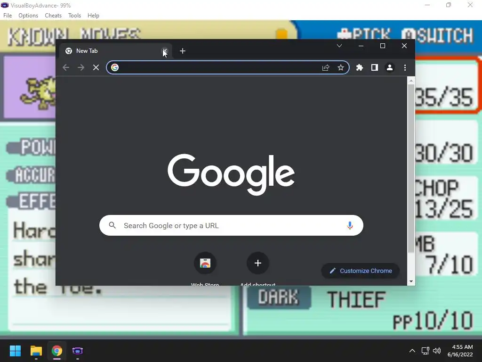The image size is (482, 362).
Task: Click the VisualBoyAdvance title bar icon
Action: click(5, 5)
